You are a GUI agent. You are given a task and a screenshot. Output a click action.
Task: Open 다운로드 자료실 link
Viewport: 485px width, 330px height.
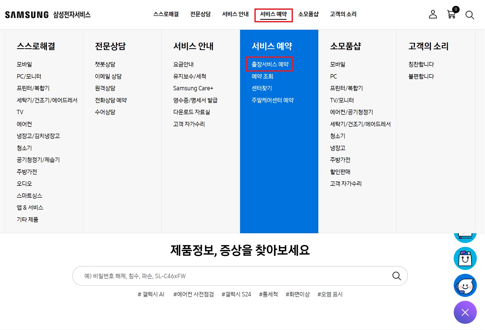click(x=192, y=112)
